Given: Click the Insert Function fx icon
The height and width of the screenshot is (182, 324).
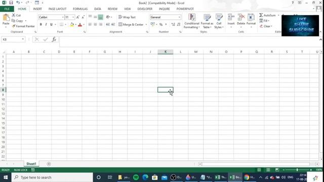Looking at the screenshot, I should pyautogui.click(x=54, y=39).
